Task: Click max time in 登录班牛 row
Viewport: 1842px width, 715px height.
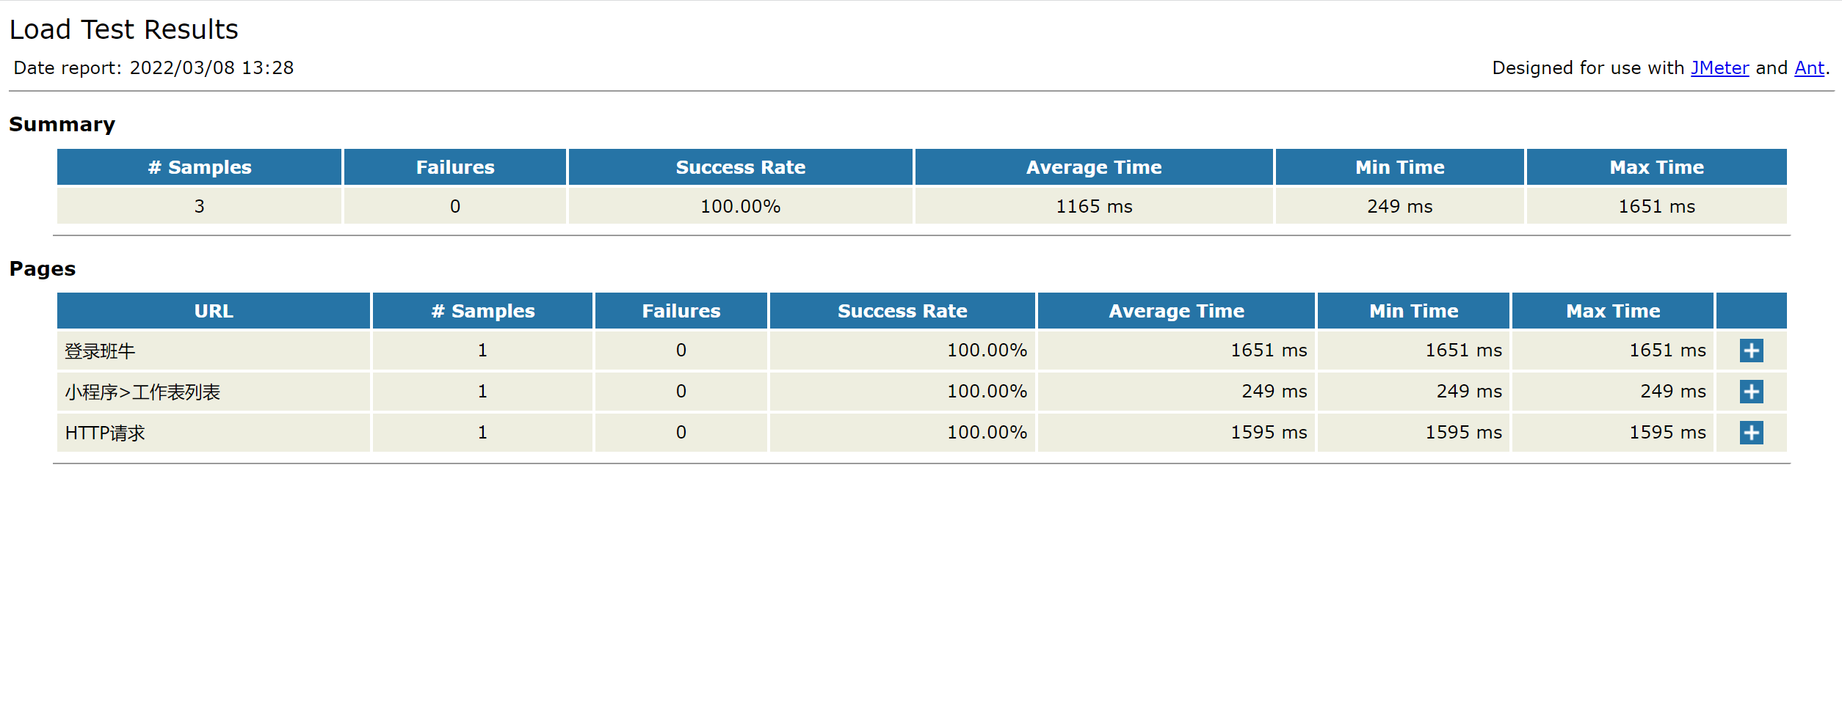Action: pyautogui.click(x=1613, y=351)
